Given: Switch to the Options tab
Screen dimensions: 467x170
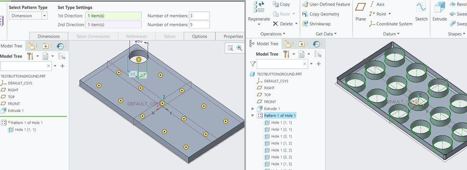Looking at the screenshot, I should point(200,36).
